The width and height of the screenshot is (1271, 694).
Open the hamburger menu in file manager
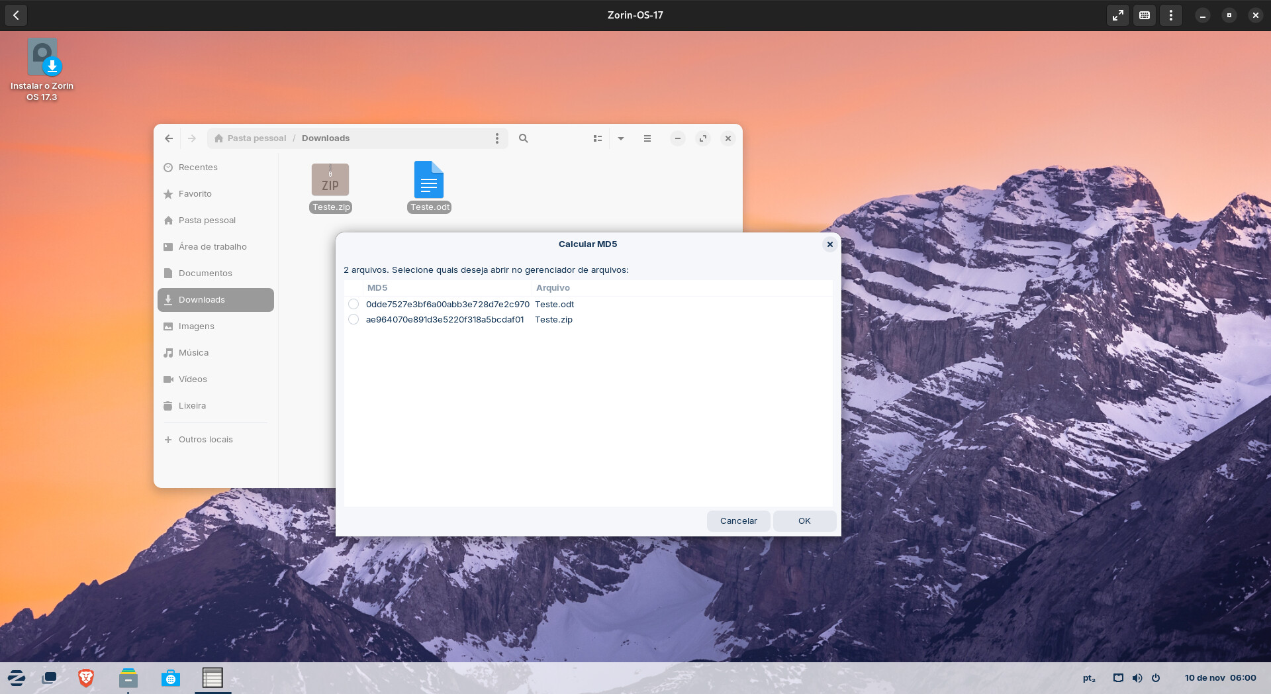pyautogui.click(x=647, y=138)
